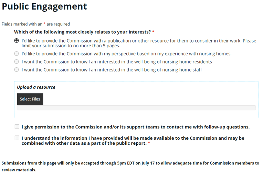Click the submissions deadline notice text
The height and width of the screenshot is (174, 263).
coord(130,166)
